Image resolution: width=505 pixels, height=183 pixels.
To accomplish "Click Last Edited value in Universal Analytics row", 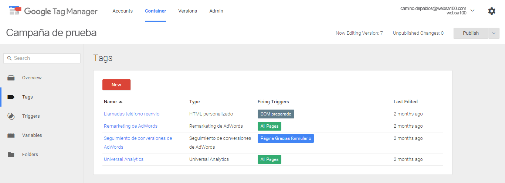I will click(x=408, y=159).
